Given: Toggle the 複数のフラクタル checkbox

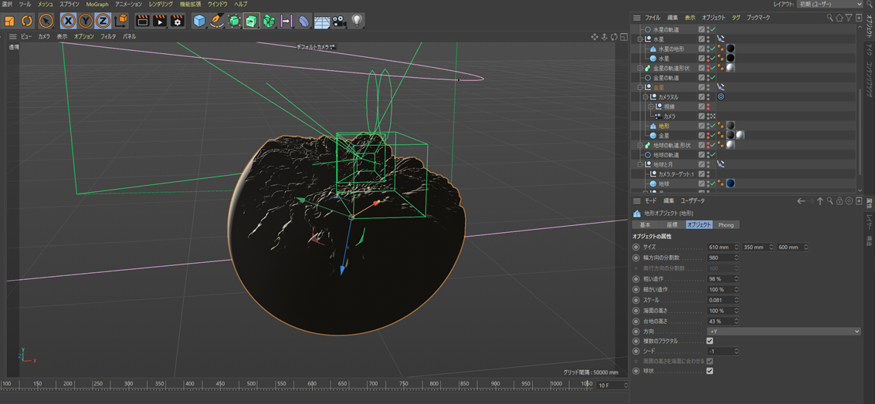Looking at the screenshot, I should pos(710,341).
